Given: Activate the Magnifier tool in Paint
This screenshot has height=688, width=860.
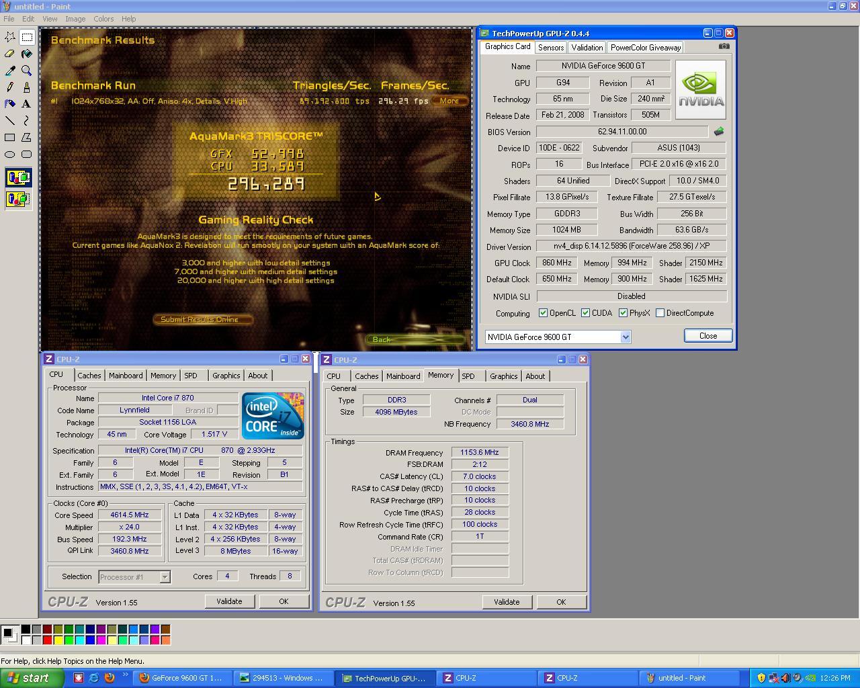Looking at the screenshot, I should [27, 71].
